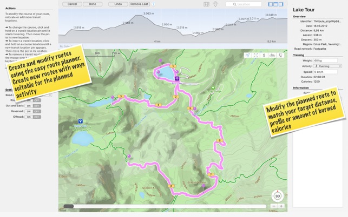This screenshot has width=348, height=217.
Task: Toggle the left sidebar layout button
Action: point(271,4)
